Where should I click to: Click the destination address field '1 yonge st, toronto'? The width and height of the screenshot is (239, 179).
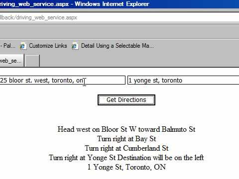[183, 80]
